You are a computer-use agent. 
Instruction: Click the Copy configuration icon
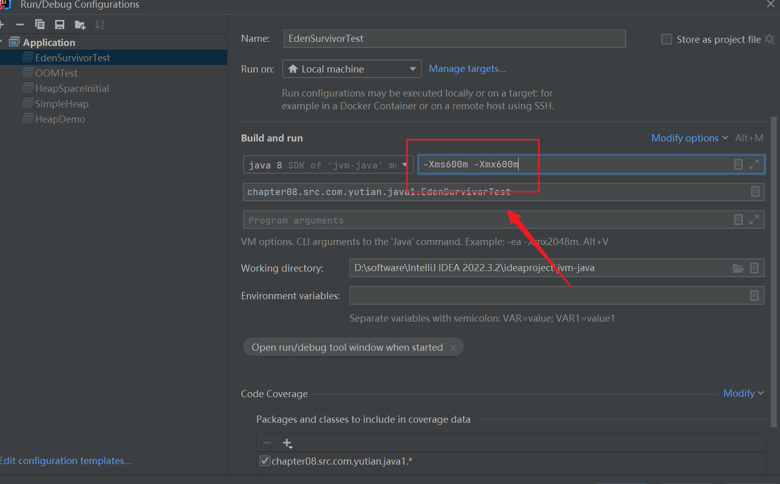pos(40,25)
